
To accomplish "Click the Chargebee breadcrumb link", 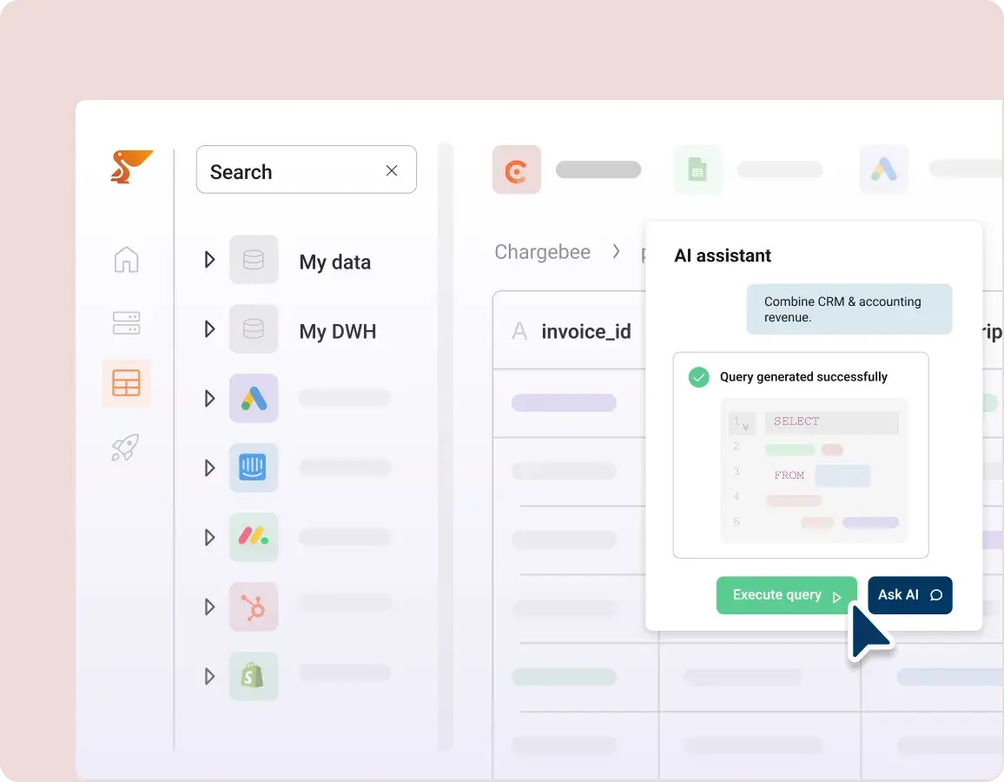I will point(542,252).
